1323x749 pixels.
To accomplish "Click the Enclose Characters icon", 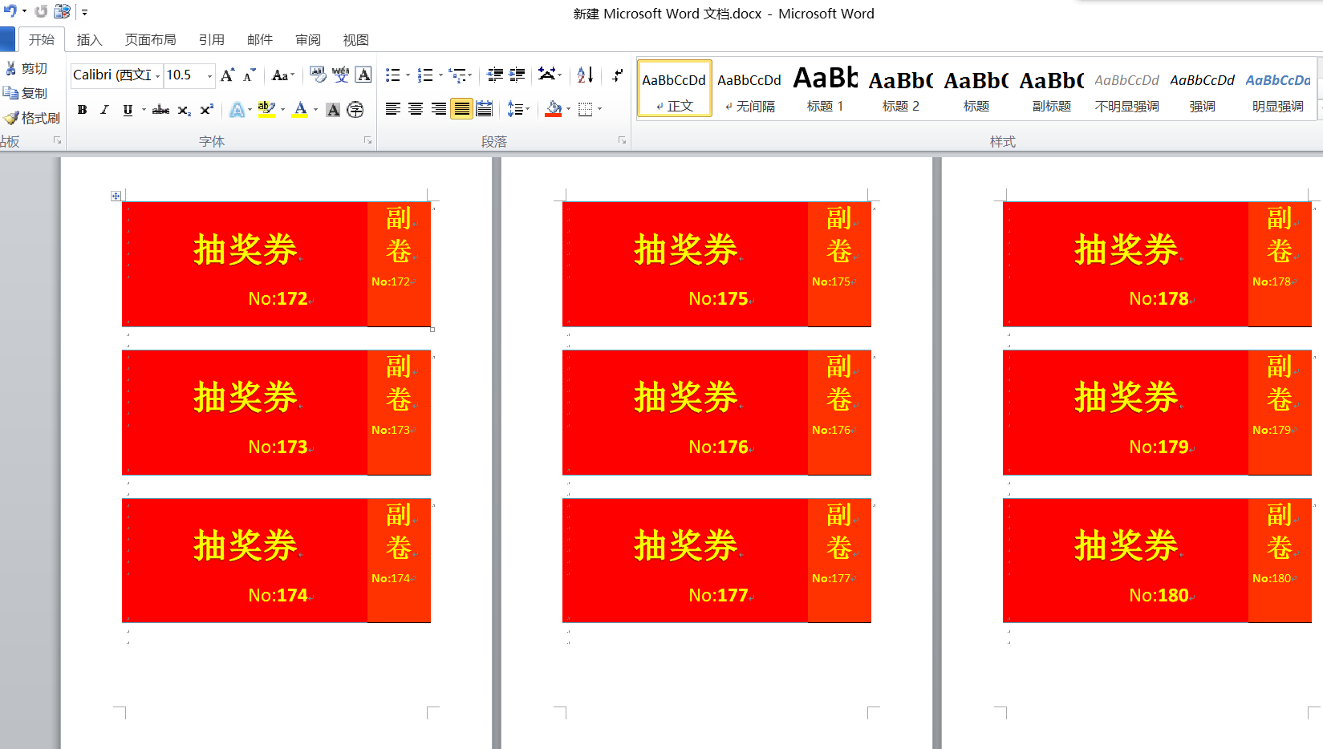I will [x=355, y=110].
